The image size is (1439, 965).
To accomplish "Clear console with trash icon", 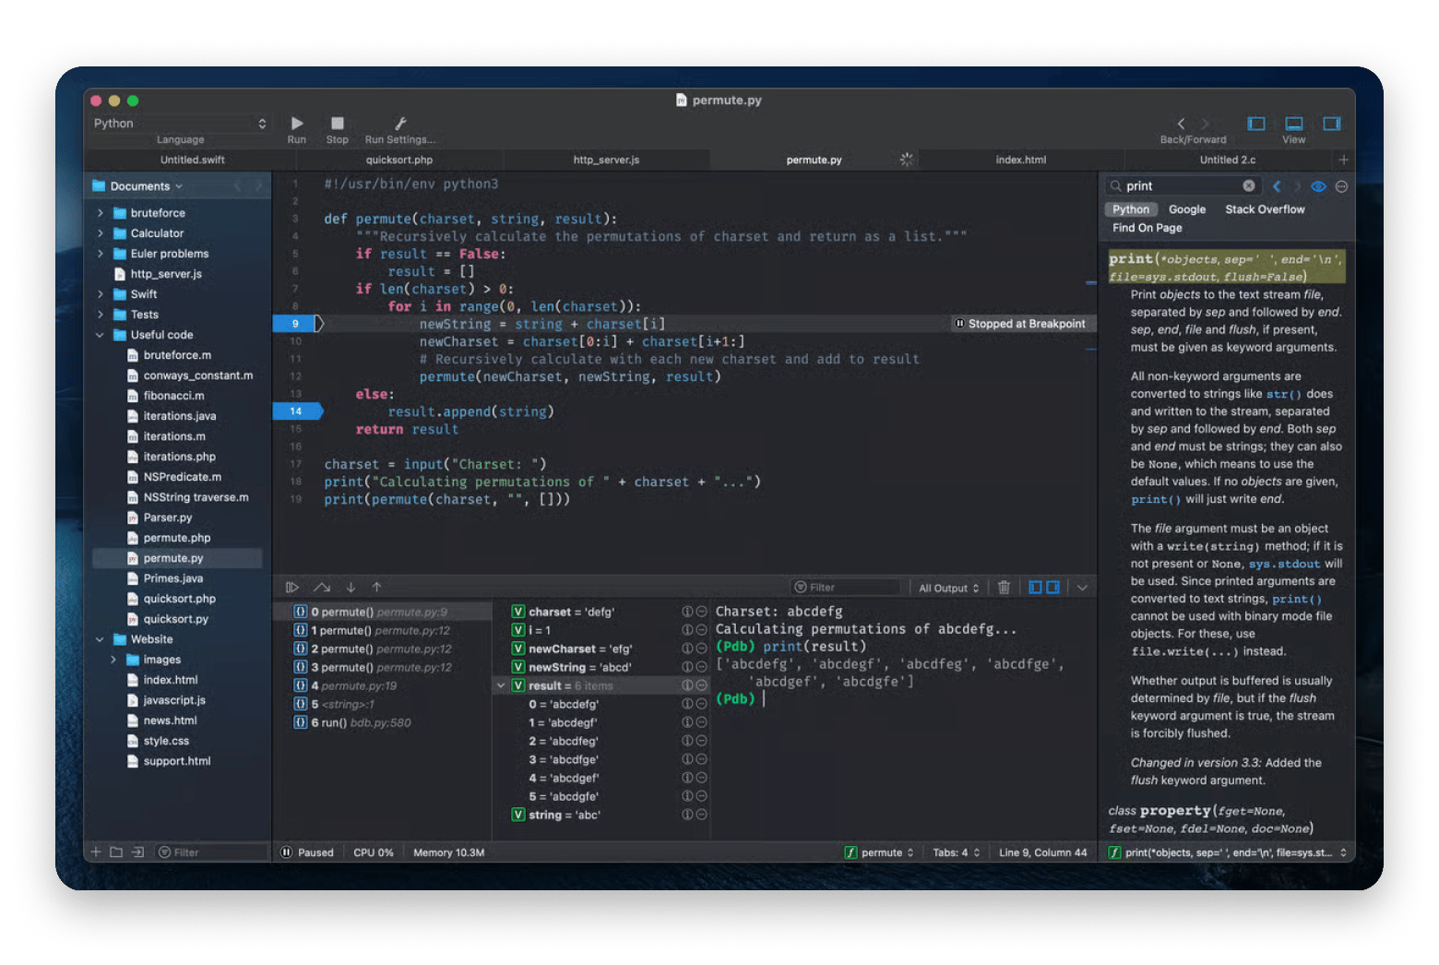I will (x=1004, y=587).
